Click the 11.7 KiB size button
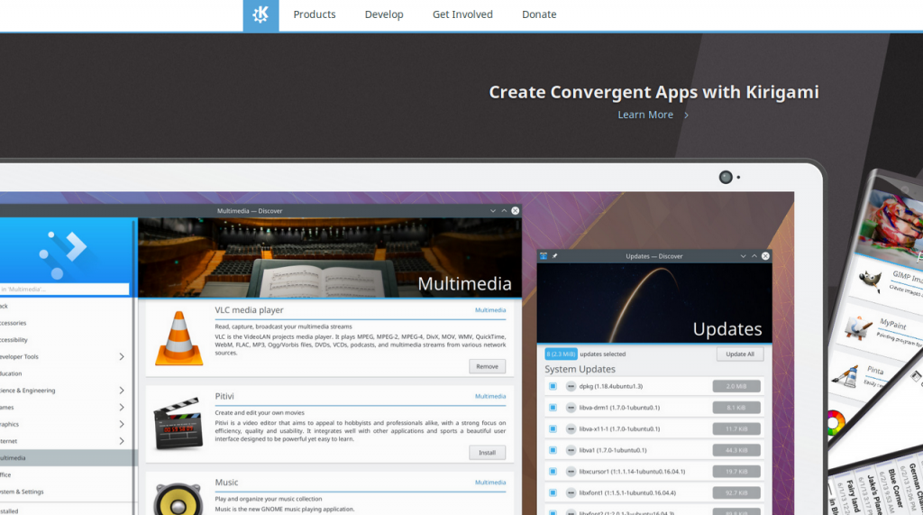 [736, 429]
